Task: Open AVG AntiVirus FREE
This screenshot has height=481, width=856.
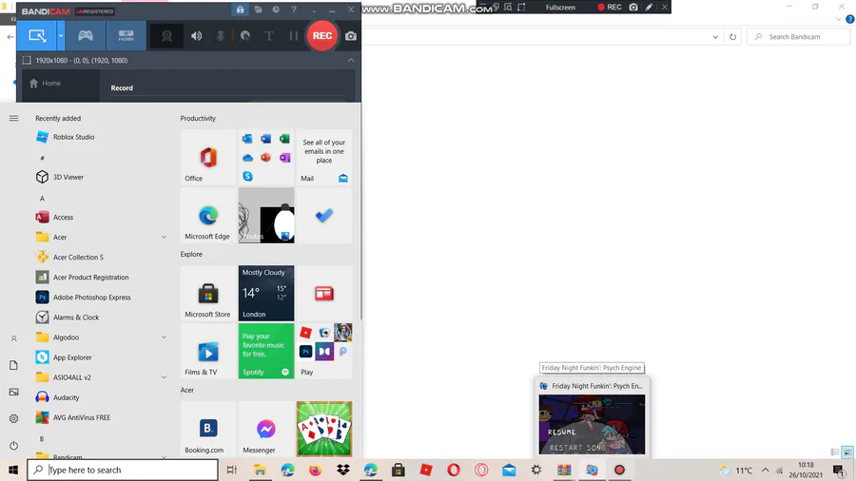Action: coord(81,417)
